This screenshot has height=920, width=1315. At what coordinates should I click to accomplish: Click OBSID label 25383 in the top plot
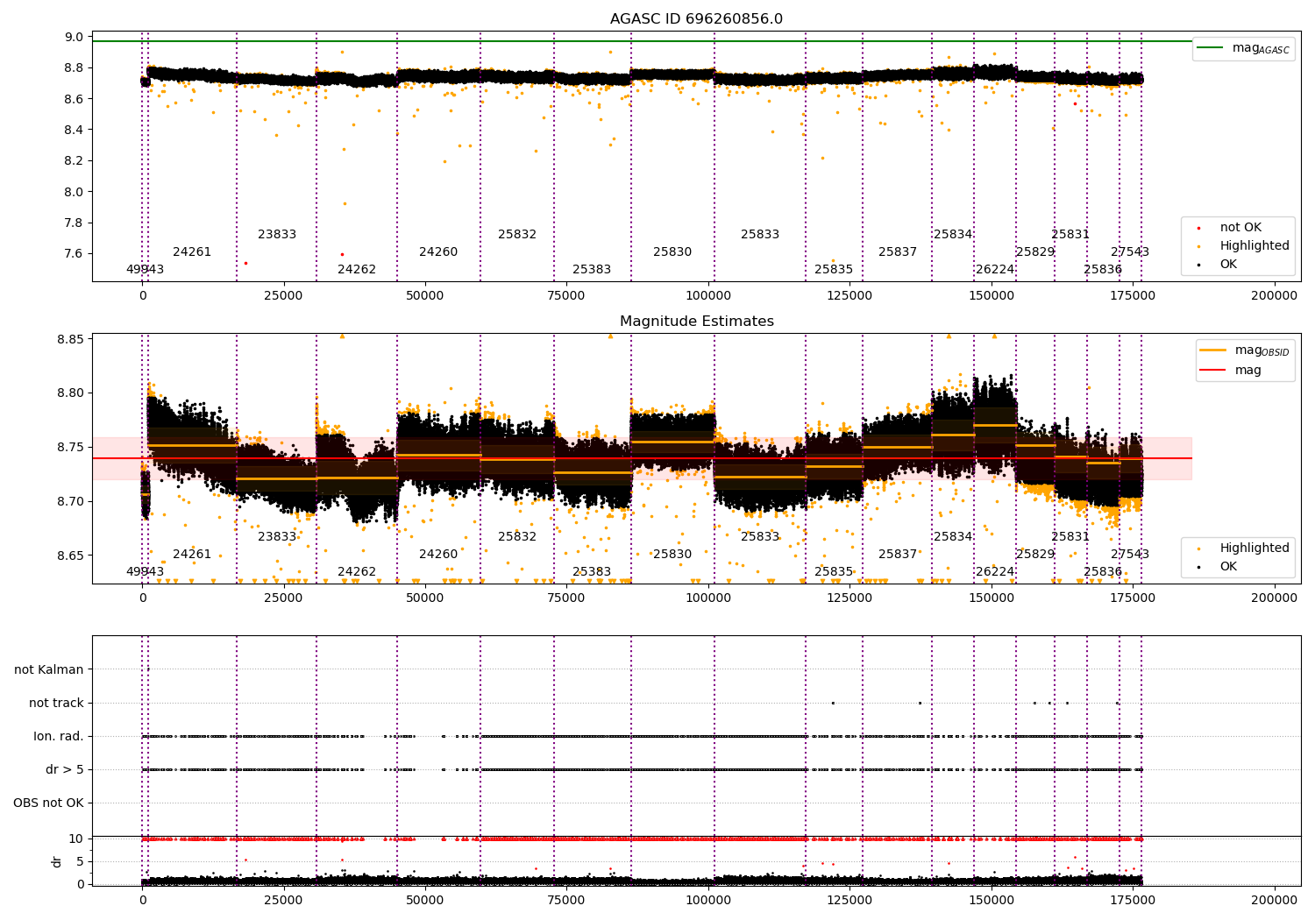[x=592, y=270]
